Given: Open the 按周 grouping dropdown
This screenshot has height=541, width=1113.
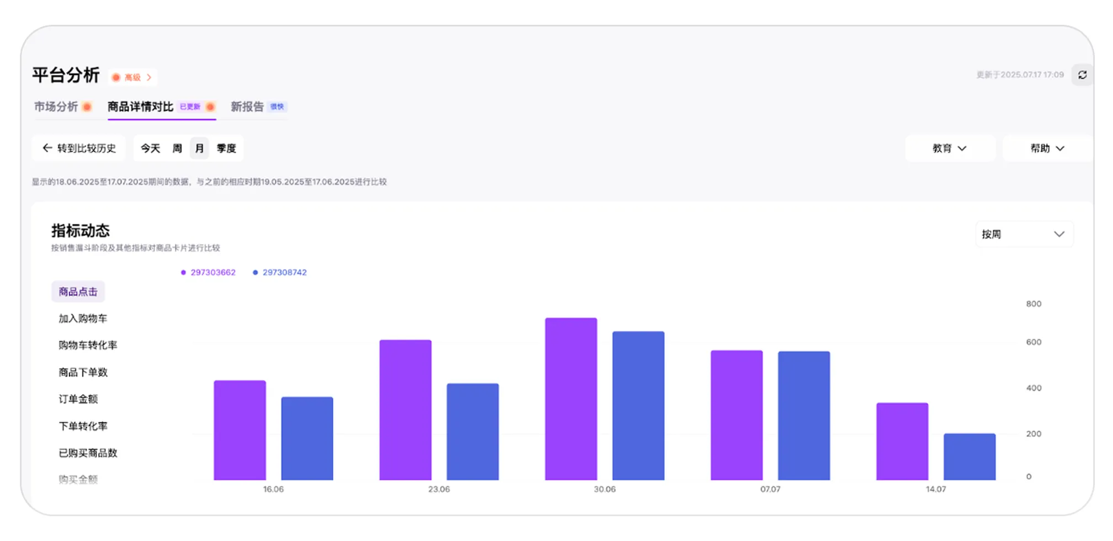Looking at the screenshot, I should pos(1024,234).
